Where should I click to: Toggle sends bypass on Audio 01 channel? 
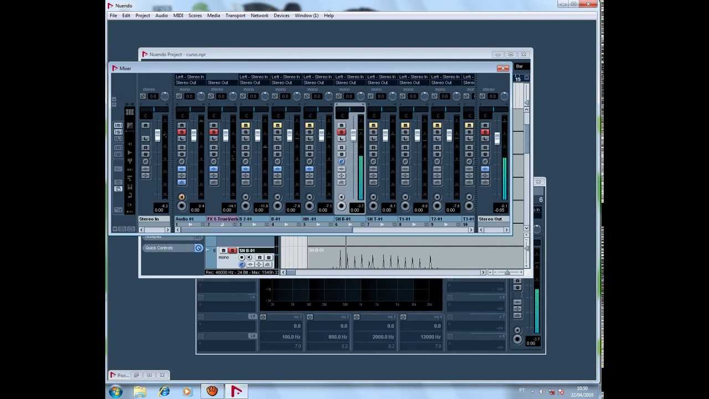point(182,182)
